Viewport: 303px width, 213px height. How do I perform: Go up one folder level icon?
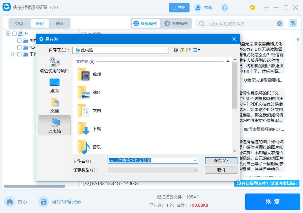(182, 50)
